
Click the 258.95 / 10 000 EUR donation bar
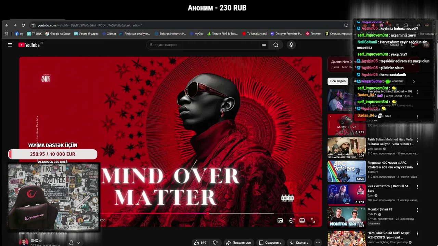coord(53,154)
